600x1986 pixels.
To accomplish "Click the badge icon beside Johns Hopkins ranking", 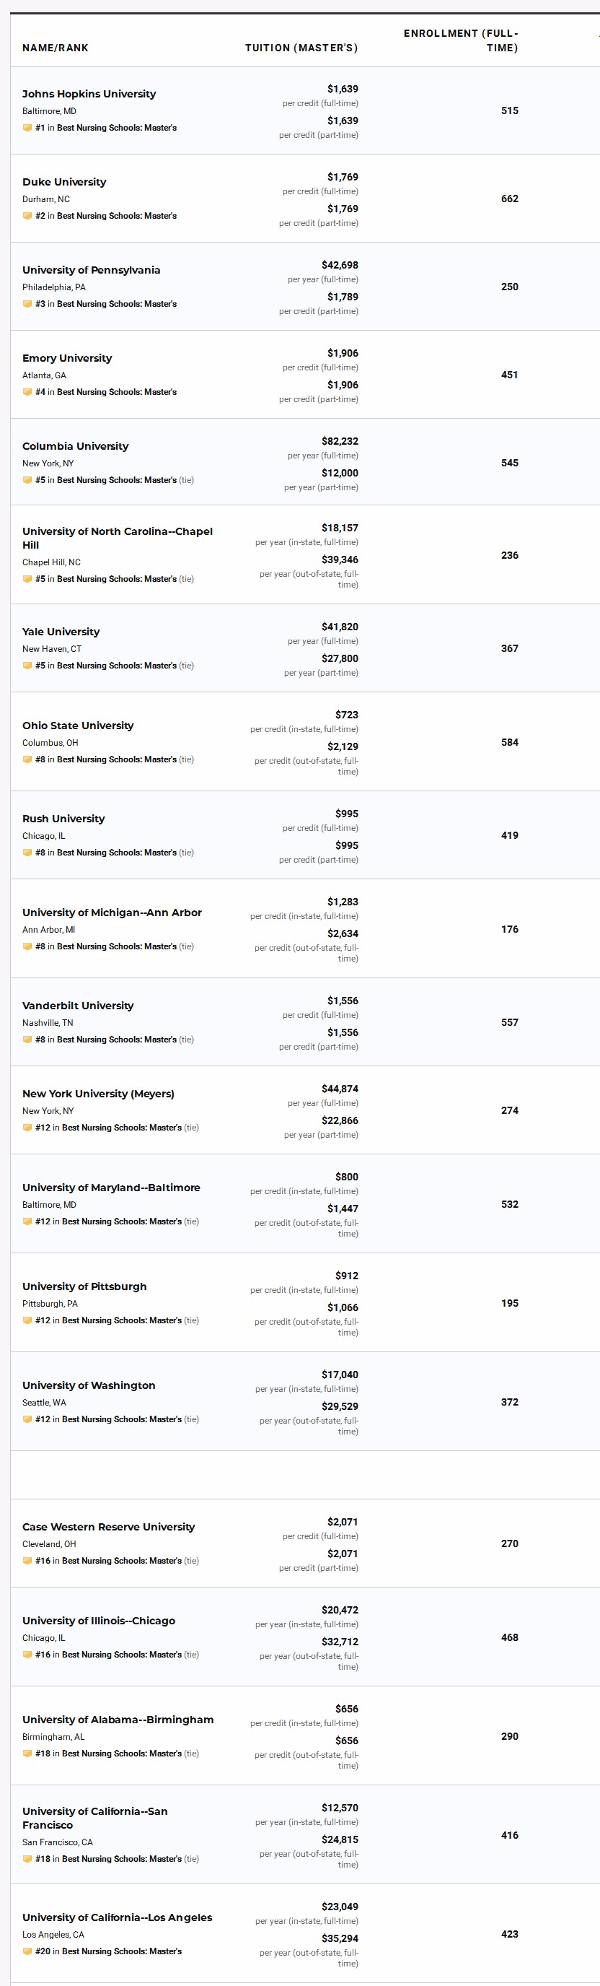I will pyautogui.click(x=27, y=128).
